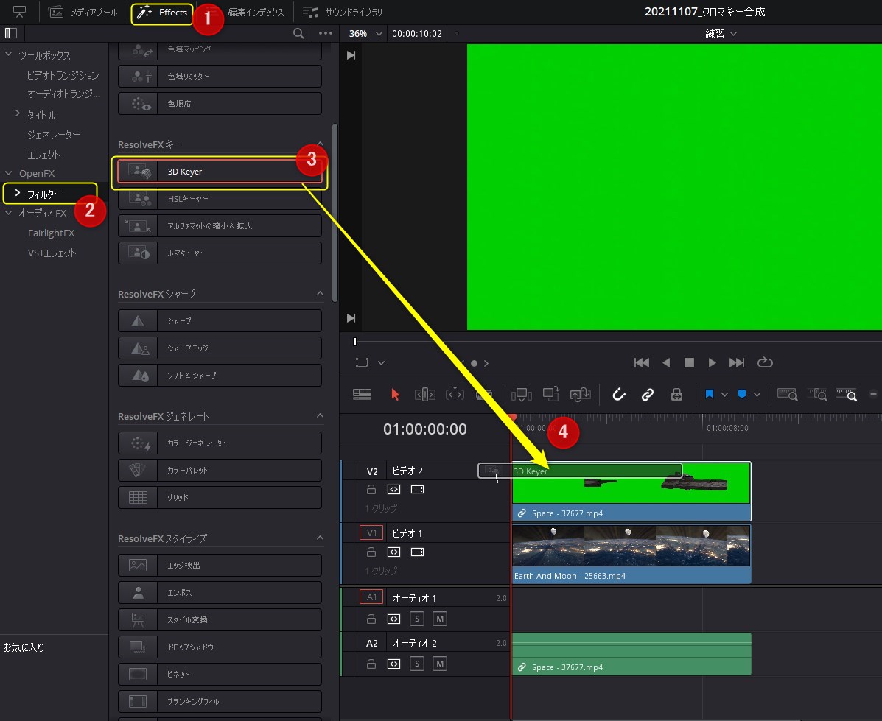This screenshot has width=882, height=721.
Task: Click the Insert clip icon
Action: tap(522, 394)
